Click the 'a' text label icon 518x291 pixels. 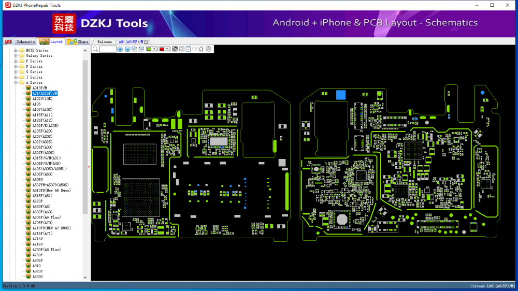coord(182,49)
